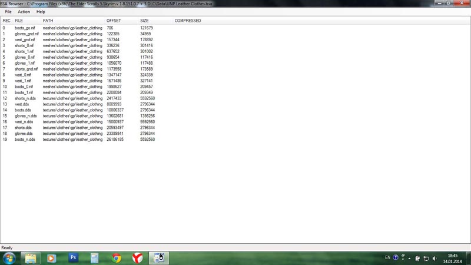
Task: Open Photoshop from the taskbar
Action: [73, 257]
